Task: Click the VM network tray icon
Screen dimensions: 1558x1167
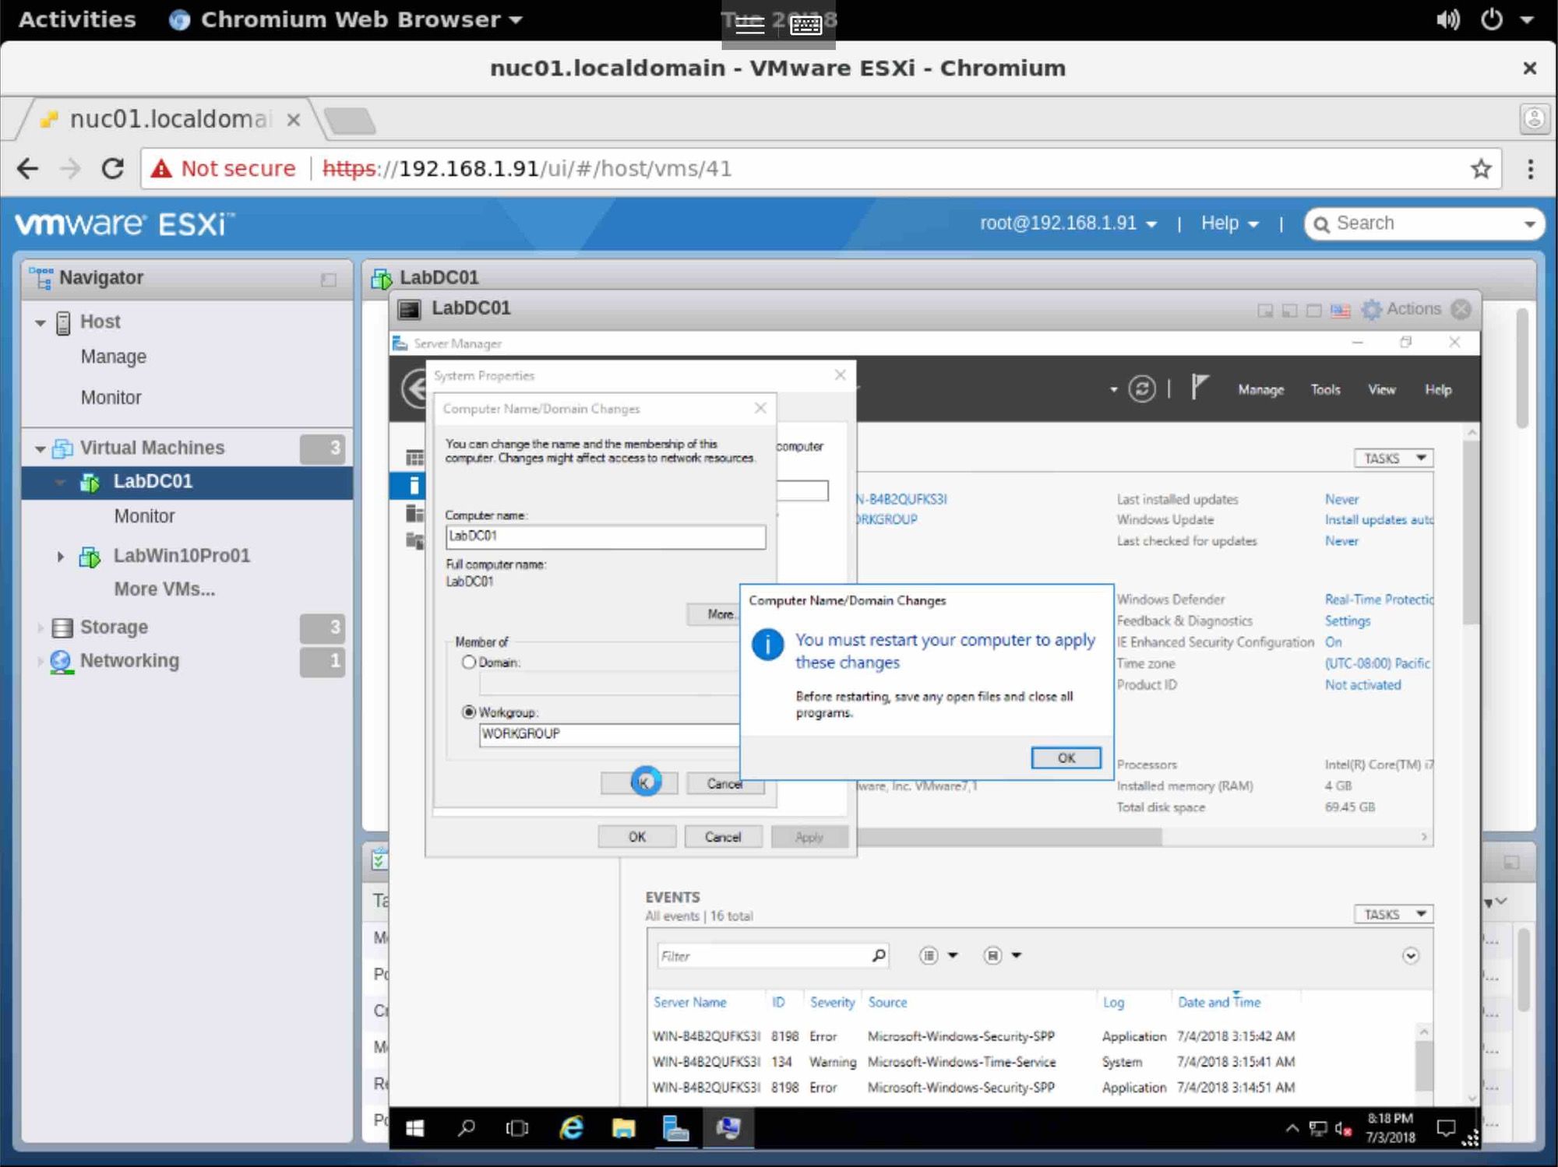Action: pos(1317,1129)
